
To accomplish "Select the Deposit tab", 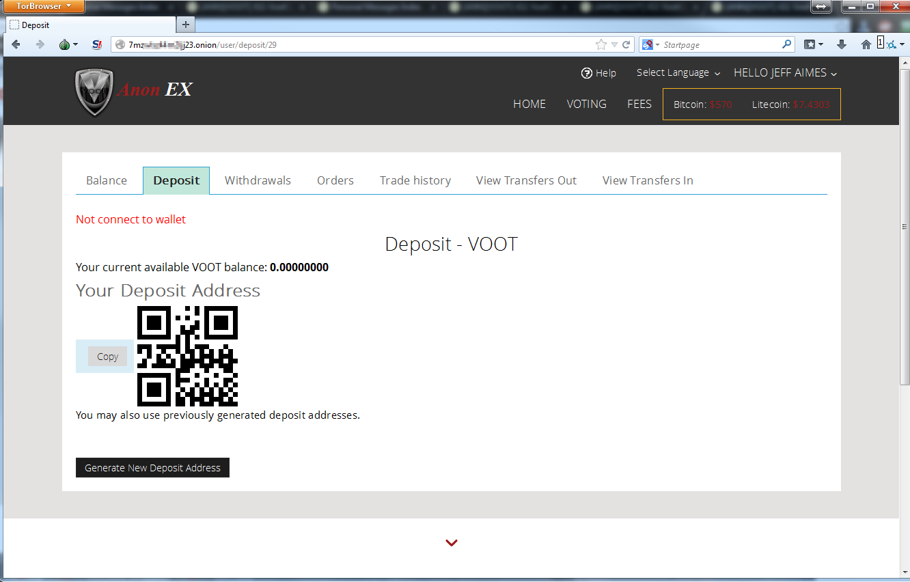I will [x=176, y=180].
